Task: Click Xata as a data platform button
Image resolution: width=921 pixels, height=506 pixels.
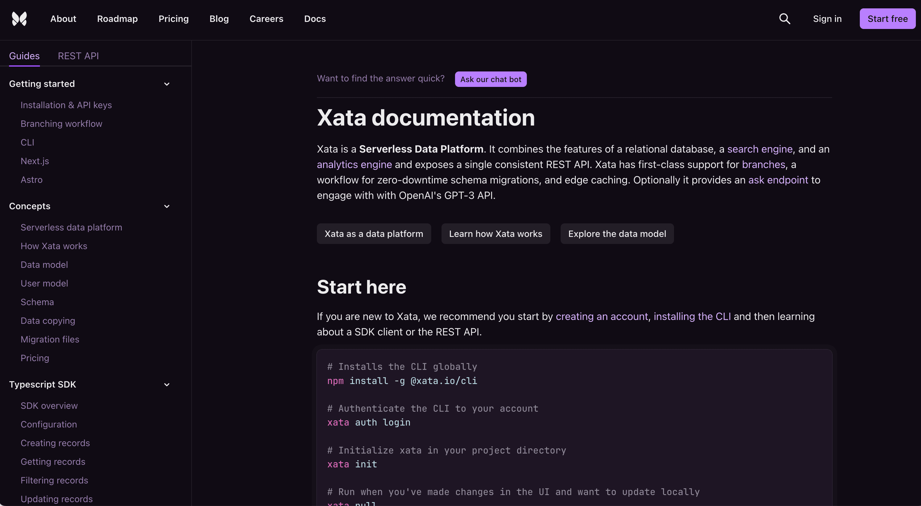Action: tap(374, 234)
